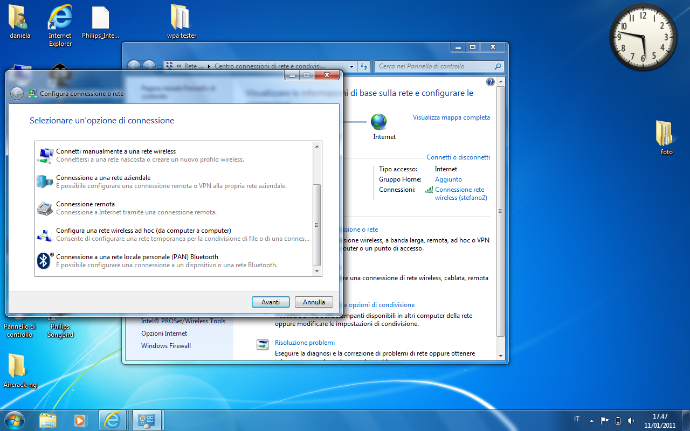
Task: Open the wpa tester folder on the desktop
Action: (182, 22)
